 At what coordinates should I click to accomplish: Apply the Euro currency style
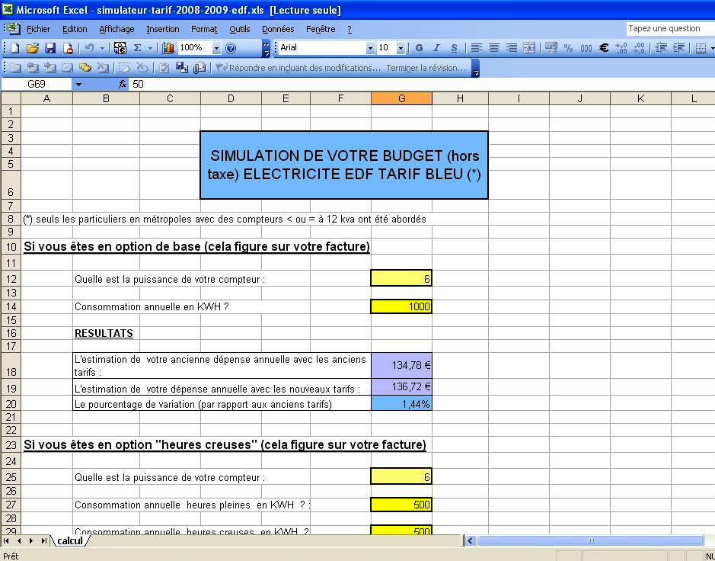coord(604,48)
